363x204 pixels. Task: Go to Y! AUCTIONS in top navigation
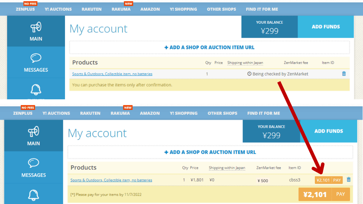coord(58,9)
